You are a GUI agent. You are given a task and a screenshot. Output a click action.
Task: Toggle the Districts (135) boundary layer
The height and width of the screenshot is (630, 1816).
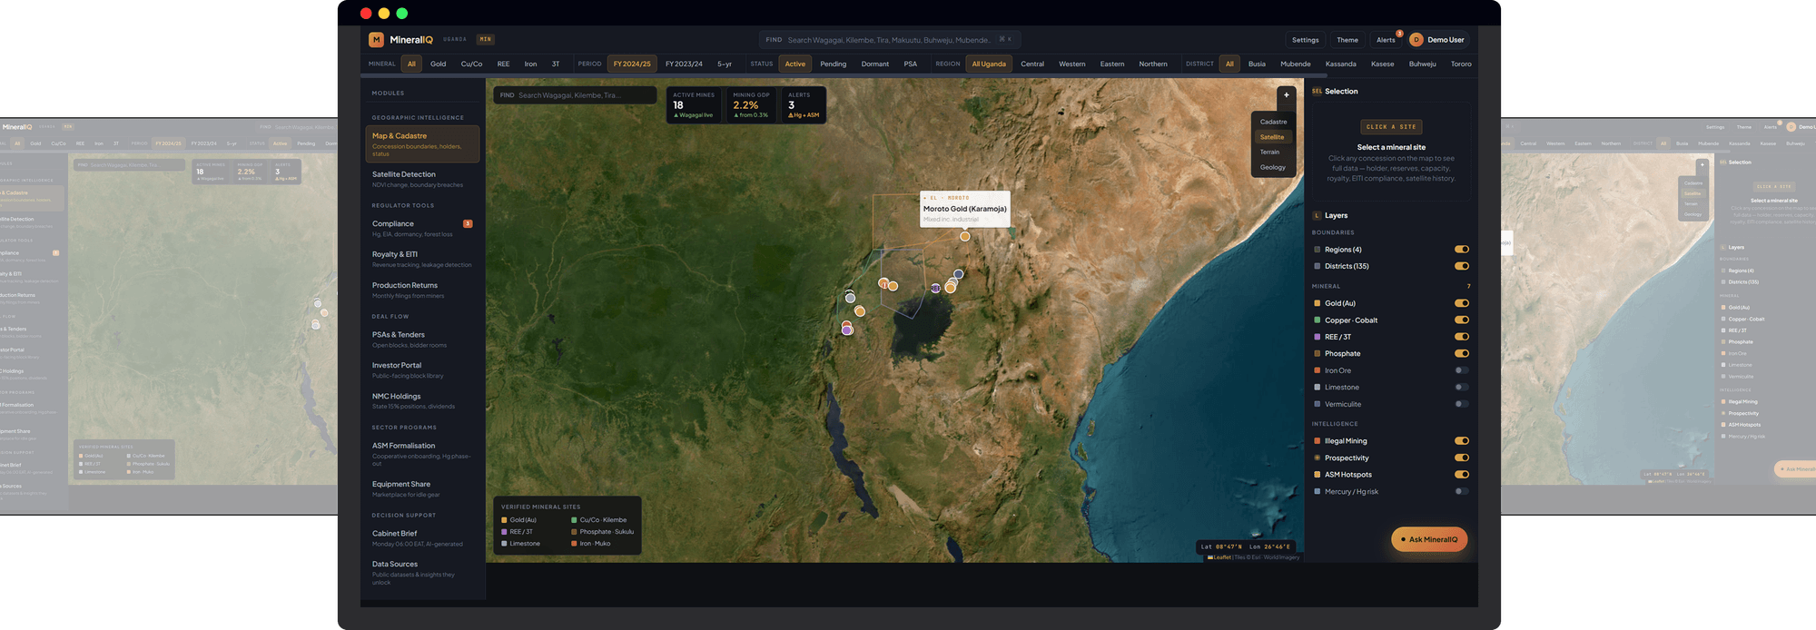point(1461,266)
